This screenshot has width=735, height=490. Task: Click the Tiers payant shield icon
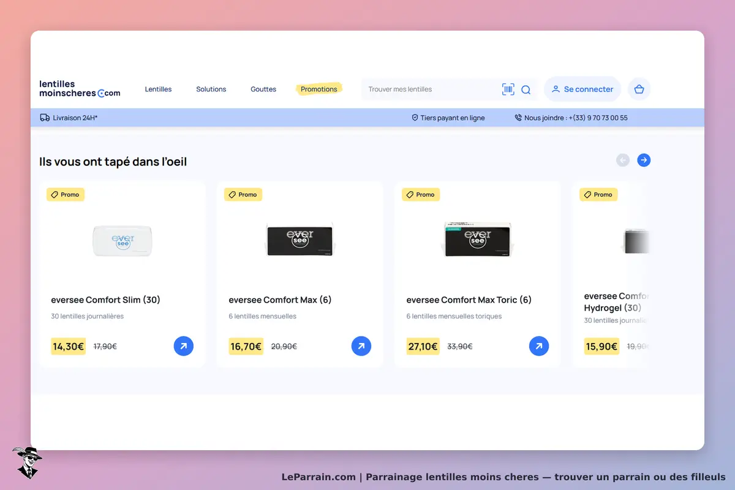[415, 118]
